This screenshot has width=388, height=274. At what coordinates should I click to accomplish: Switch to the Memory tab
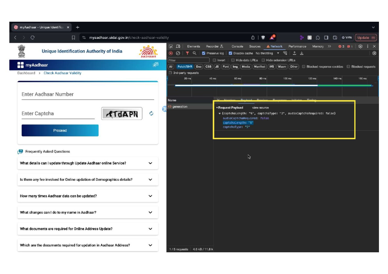[x=318, y=46]
